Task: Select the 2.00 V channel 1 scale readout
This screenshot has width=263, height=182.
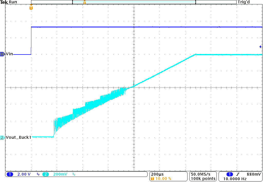Action: (x=23, y=174)
